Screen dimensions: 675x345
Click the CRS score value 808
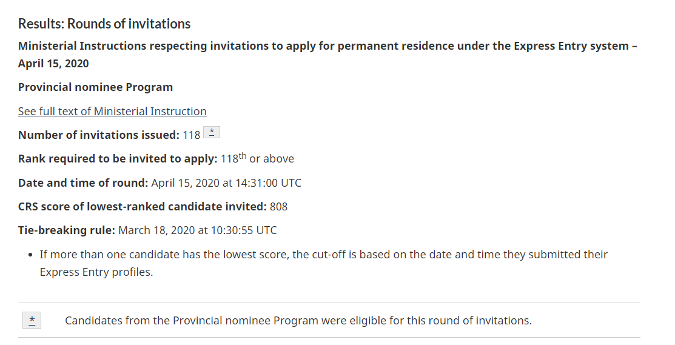[279, 207]
